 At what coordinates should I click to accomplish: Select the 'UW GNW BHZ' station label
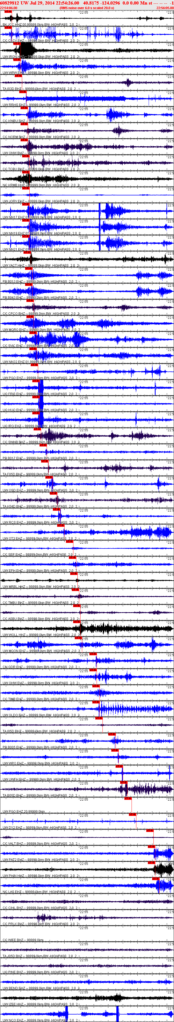click(13, 153)
